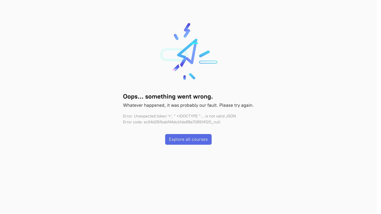Click the '<!DOCTYPE' text in error message

[187, 116]
